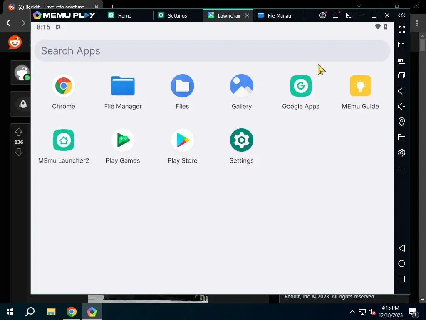The height and width of the screenshot is (320, 426).
Task: Toggle MEmu fullscreen mode
Action: pos(401,30)
